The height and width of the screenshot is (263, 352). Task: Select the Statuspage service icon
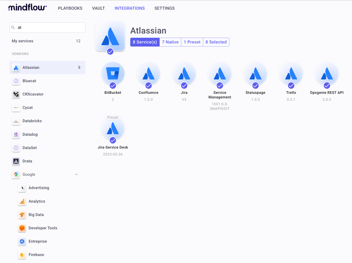256,74
